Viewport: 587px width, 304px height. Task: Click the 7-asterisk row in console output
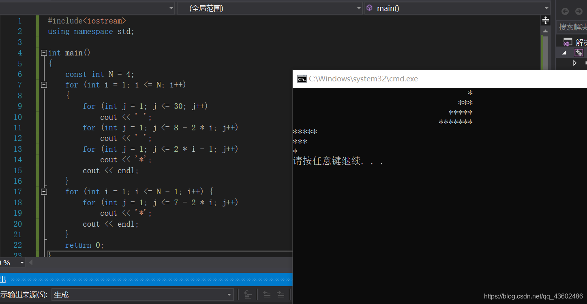pyautogui.click(x=456, y=122)
